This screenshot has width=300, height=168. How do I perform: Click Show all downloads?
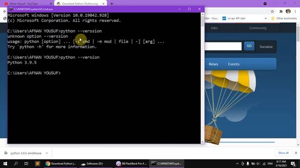click(x=283, y=153)
